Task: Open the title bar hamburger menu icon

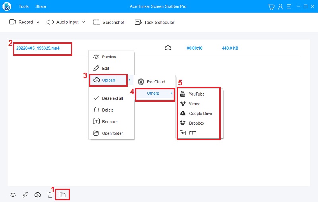Action: [289, 6]
